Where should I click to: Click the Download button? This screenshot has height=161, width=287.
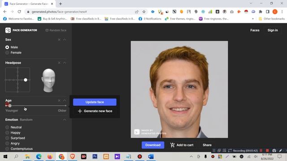click(153, 145)
